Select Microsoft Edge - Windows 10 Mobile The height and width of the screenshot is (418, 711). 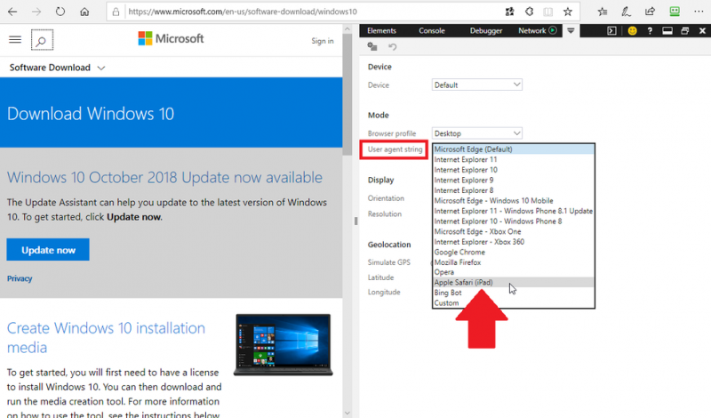pyautogui.click(x=514, y=201)
